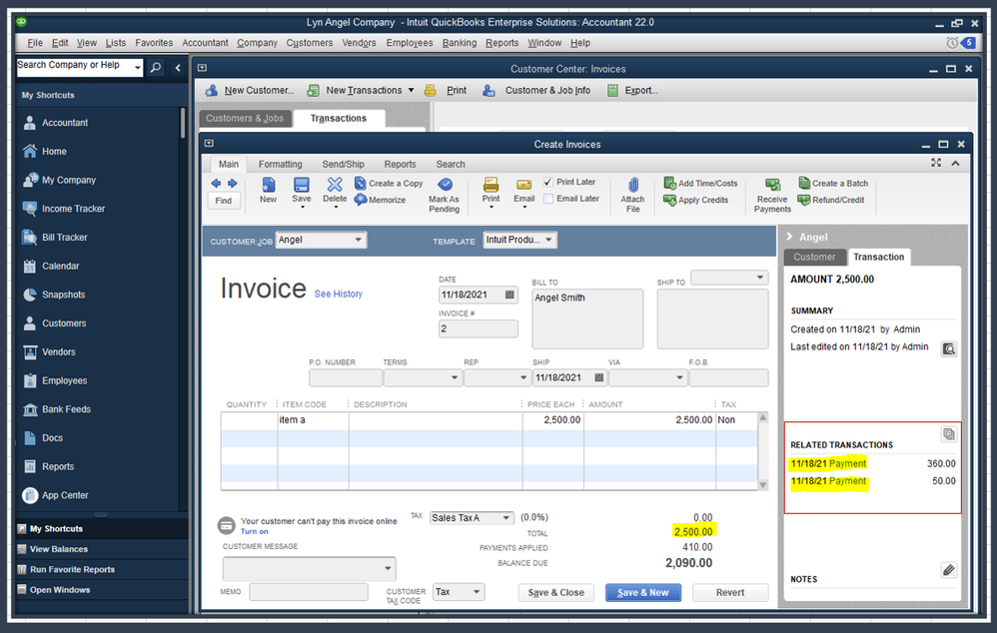
Task: Open Vendors shortcut in sidebar
Action: click(x=58, y=351)
